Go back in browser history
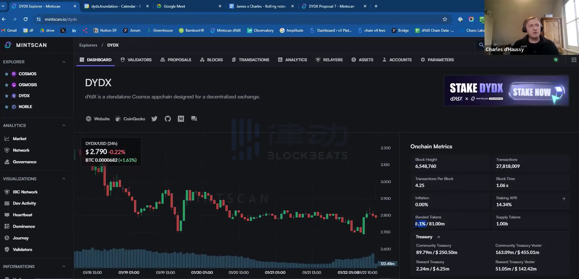579x279 pixels. pos(4,19)
